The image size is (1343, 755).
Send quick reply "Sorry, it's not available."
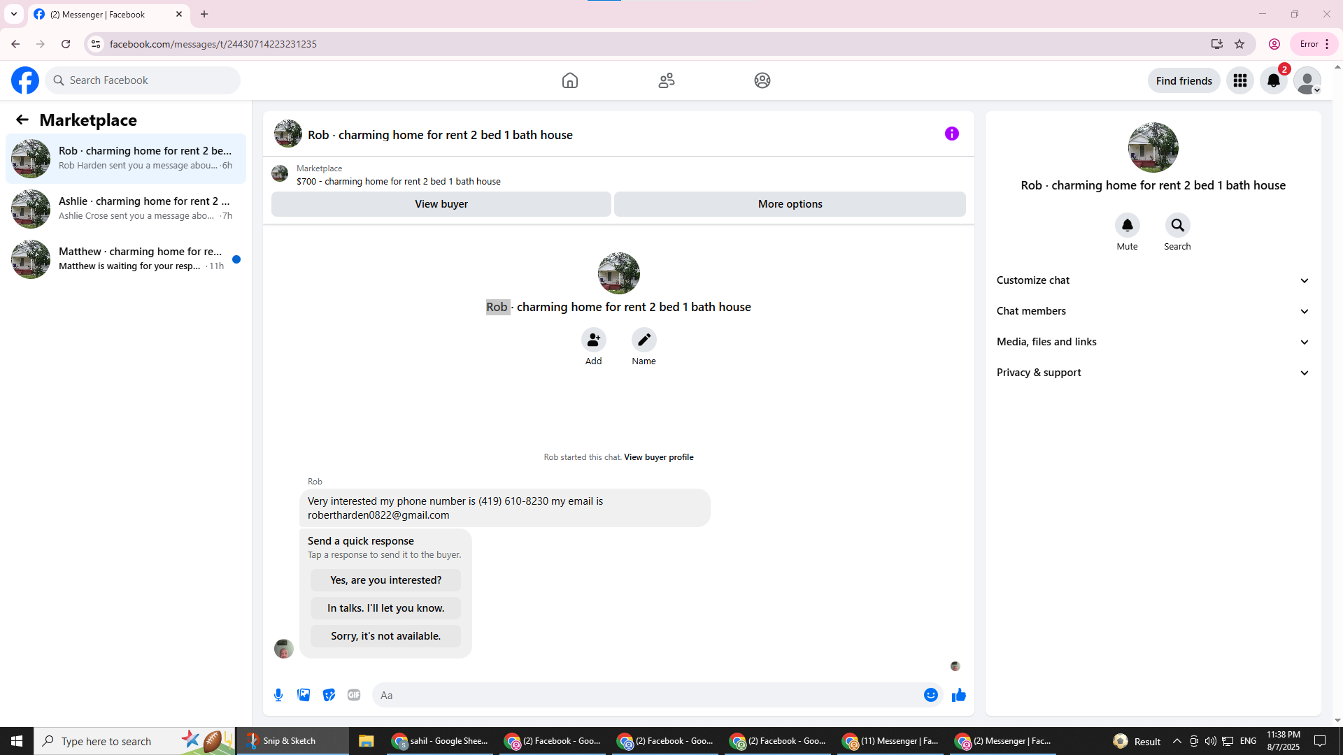(385, 636)
